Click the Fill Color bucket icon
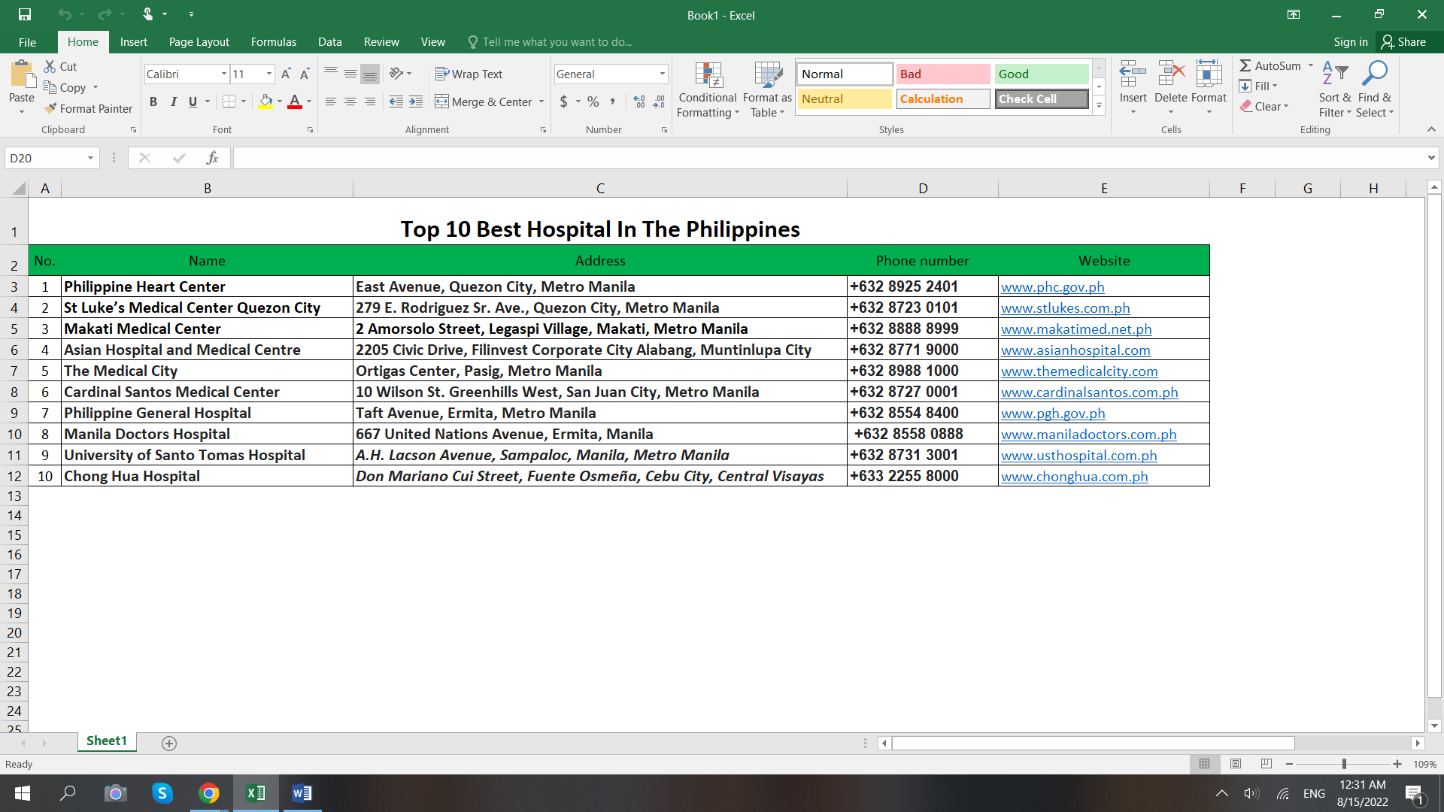 [265, 101]
